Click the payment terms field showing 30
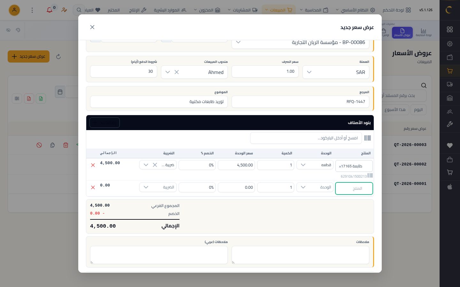The width and height of the screenshot is (460, 287). 124,71
